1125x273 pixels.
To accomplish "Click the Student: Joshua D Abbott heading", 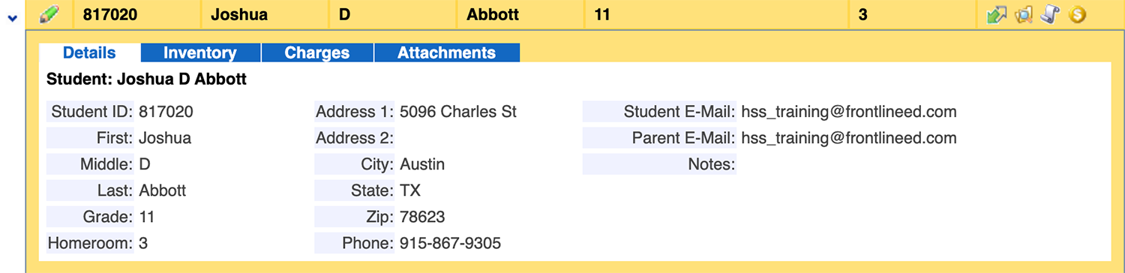I will (x=146, y=79).
